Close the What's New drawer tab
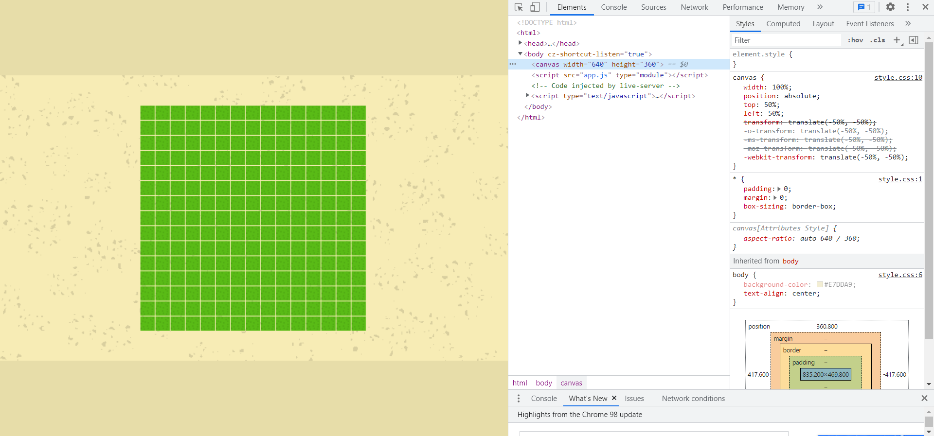This screenshot has height=436, width=934. (x=614, y=398)
